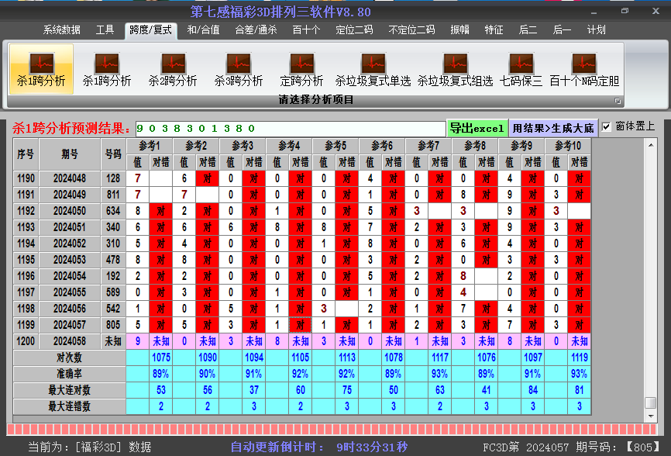Select the 2024053 period cell
The height and width of the screenshot is (456, 671).
(x=69, y=260)
